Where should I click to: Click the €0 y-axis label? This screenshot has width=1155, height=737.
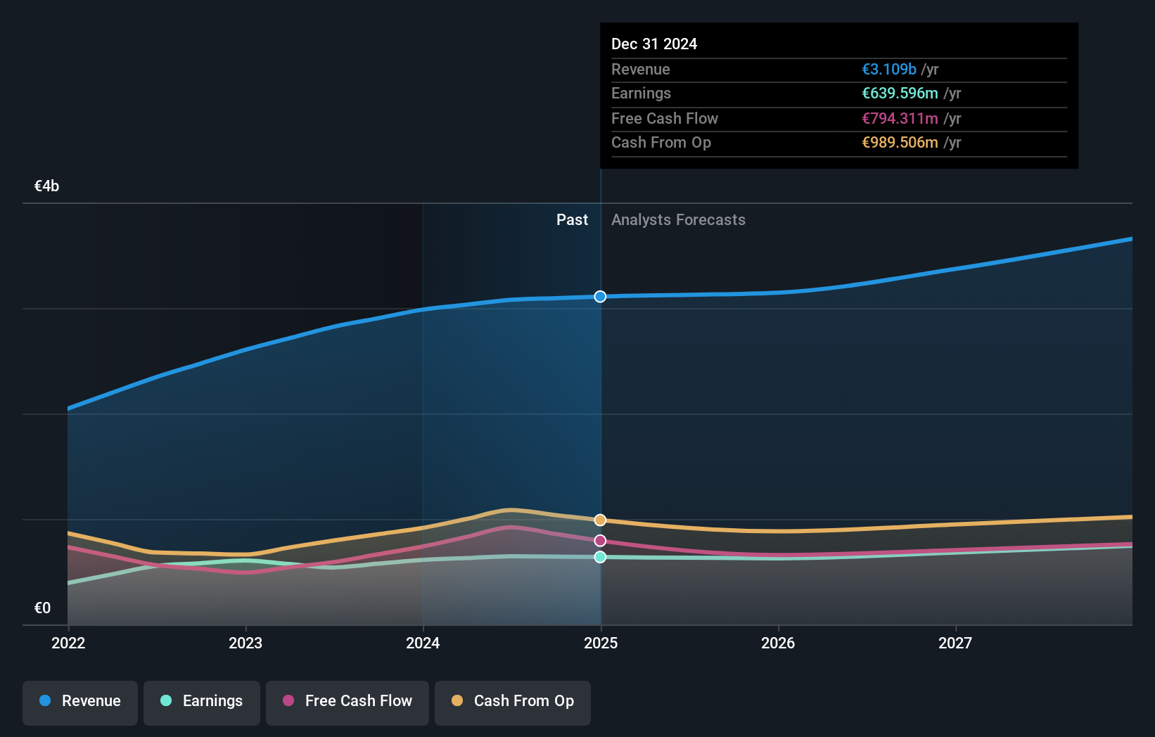(42, 608)
